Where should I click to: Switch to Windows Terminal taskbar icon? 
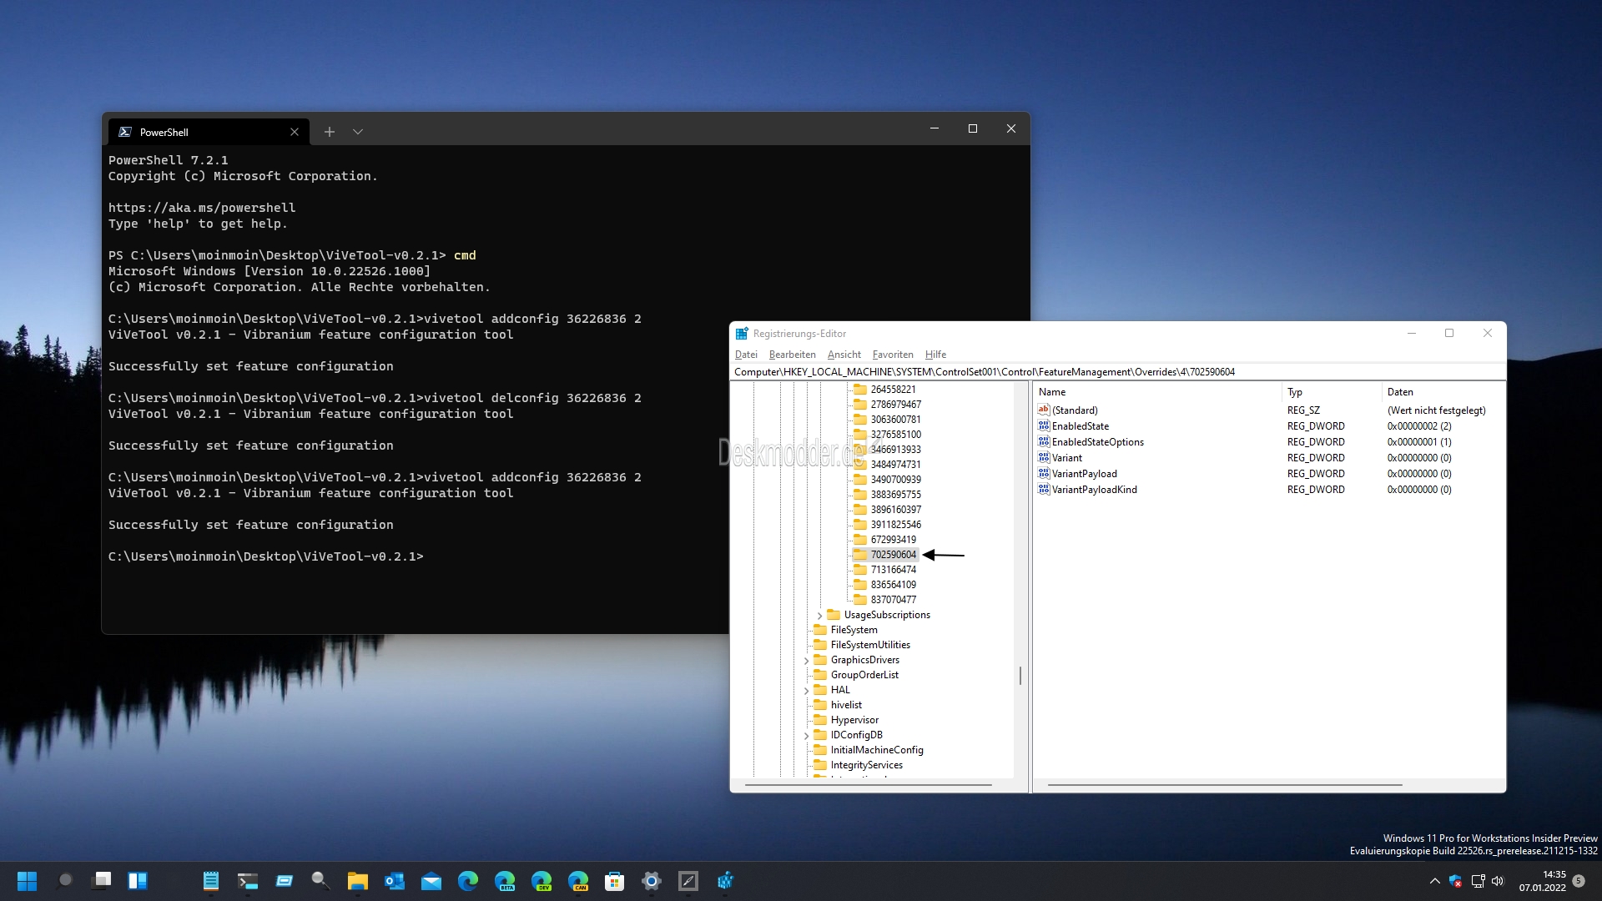pos(248,881)
